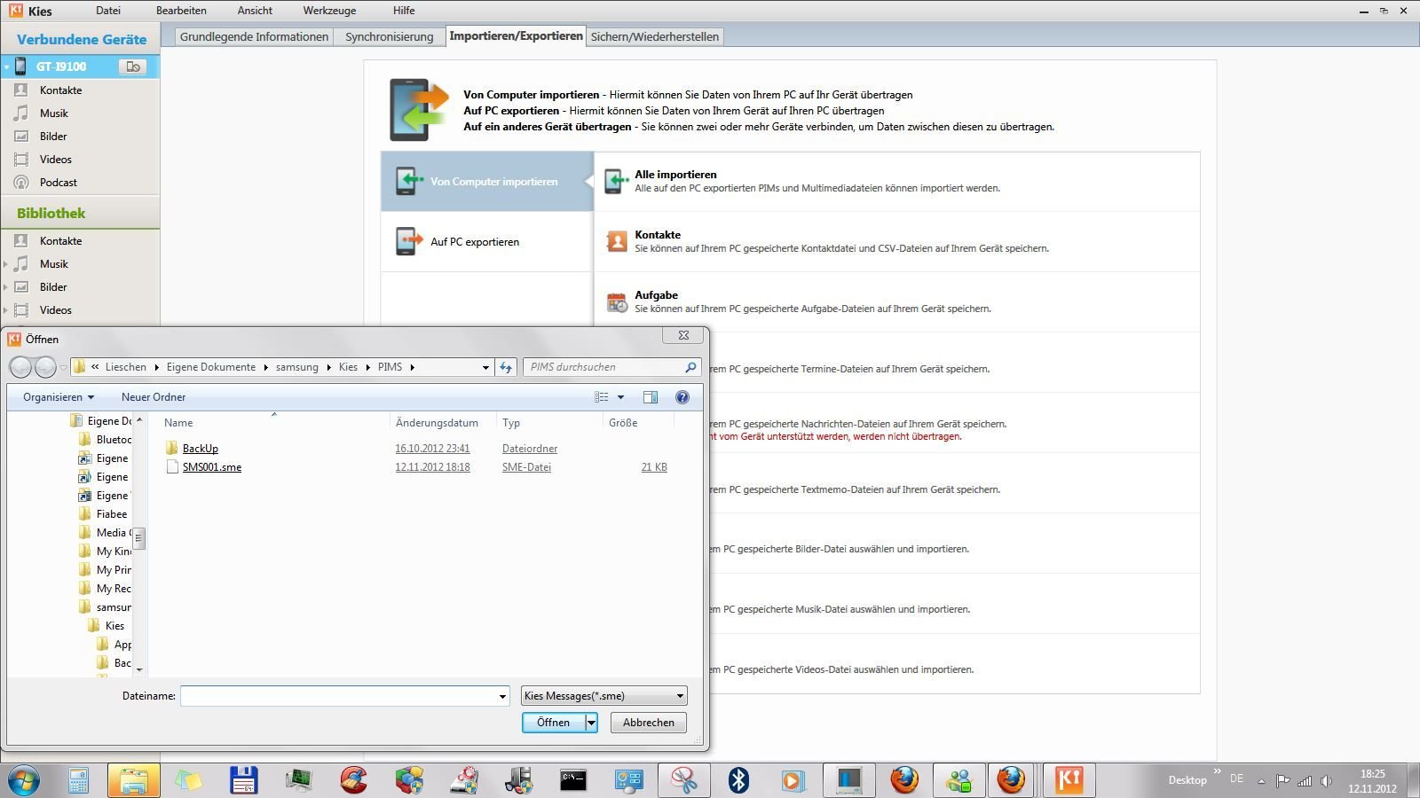1420x798 pixels.
Task: Open the view options dropdown arrow
Action: [620, 397]
